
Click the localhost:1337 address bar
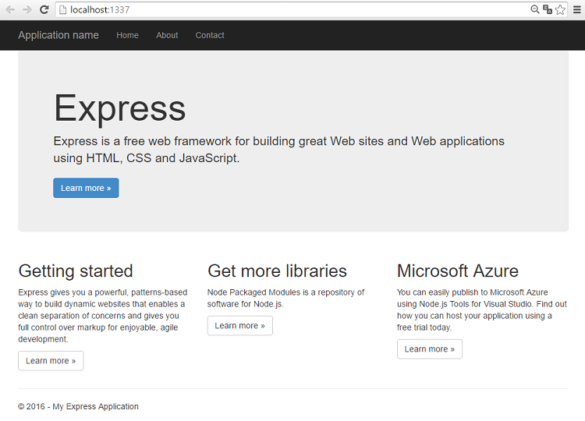pyautogui.click(x=291, y=9)
